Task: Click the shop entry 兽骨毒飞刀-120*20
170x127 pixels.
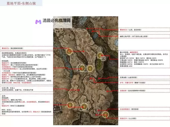Action: pos(127,58)
